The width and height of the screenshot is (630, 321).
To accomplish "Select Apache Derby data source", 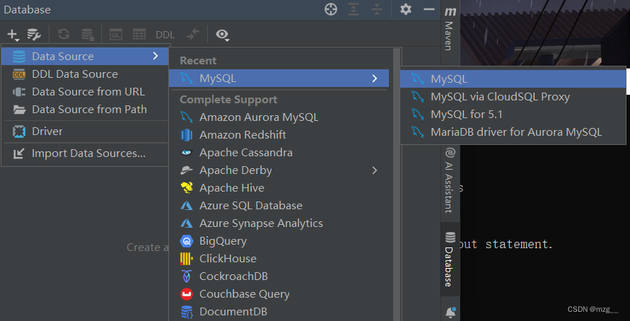I will click(279, 170).
